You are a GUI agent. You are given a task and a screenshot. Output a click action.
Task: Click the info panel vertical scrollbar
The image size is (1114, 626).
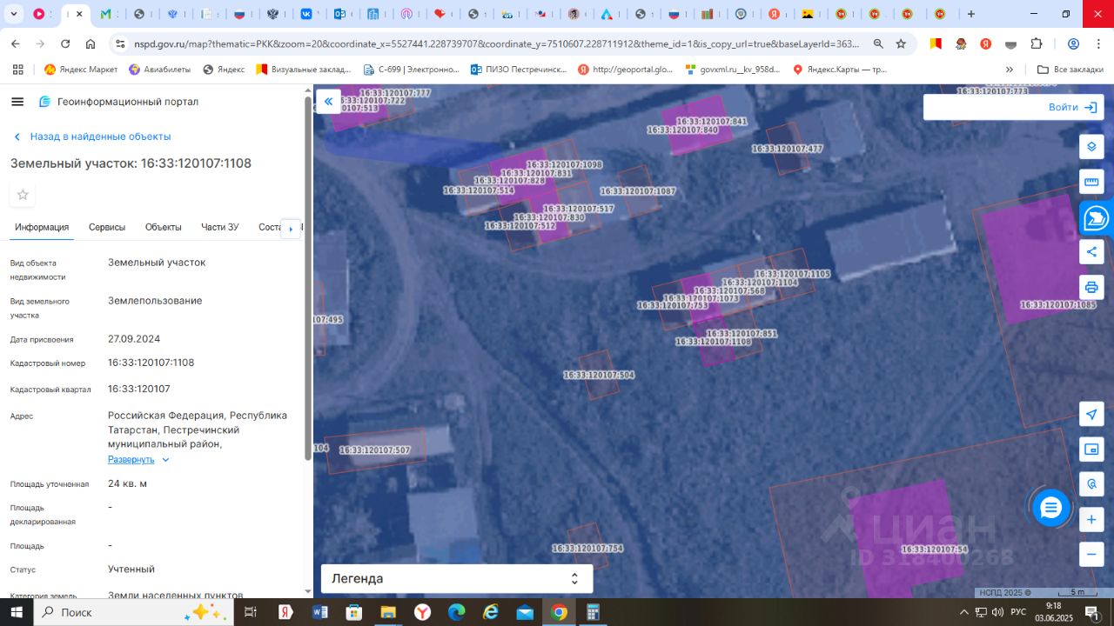tap(307, 278)
